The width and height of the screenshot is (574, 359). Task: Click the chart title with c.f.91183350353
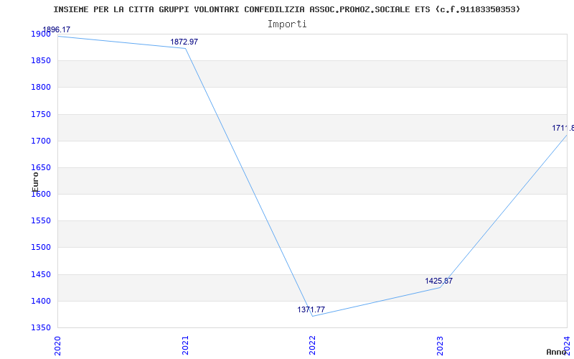tap(286, 9)
